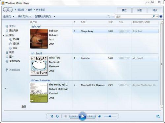Open the 组织(O) menu
Screen dimensions: 165x123
9,16
